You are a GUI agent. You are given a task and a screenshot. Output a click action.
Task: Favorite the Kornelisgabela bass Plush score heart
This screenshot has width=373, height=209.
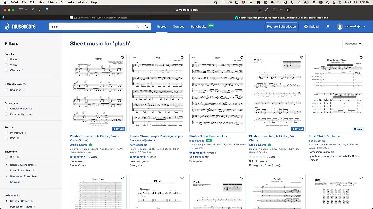pyautogui.click(x=182, y=58)
